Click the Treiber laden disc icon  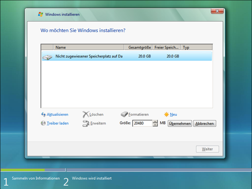[43, 123]
